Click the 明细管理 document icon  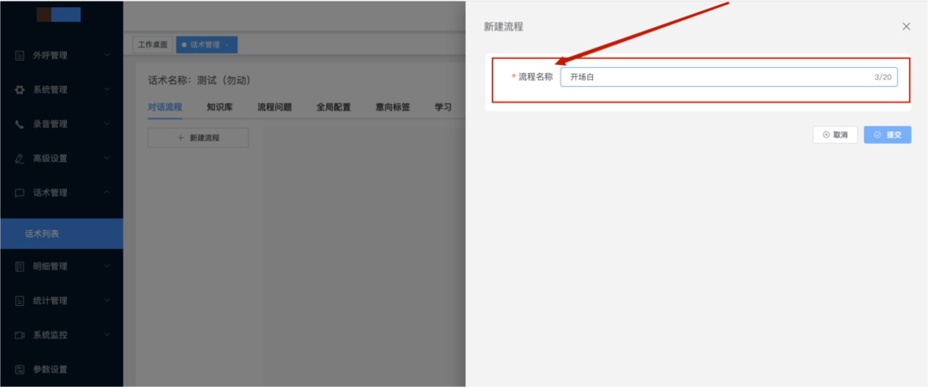pos(20,266)
